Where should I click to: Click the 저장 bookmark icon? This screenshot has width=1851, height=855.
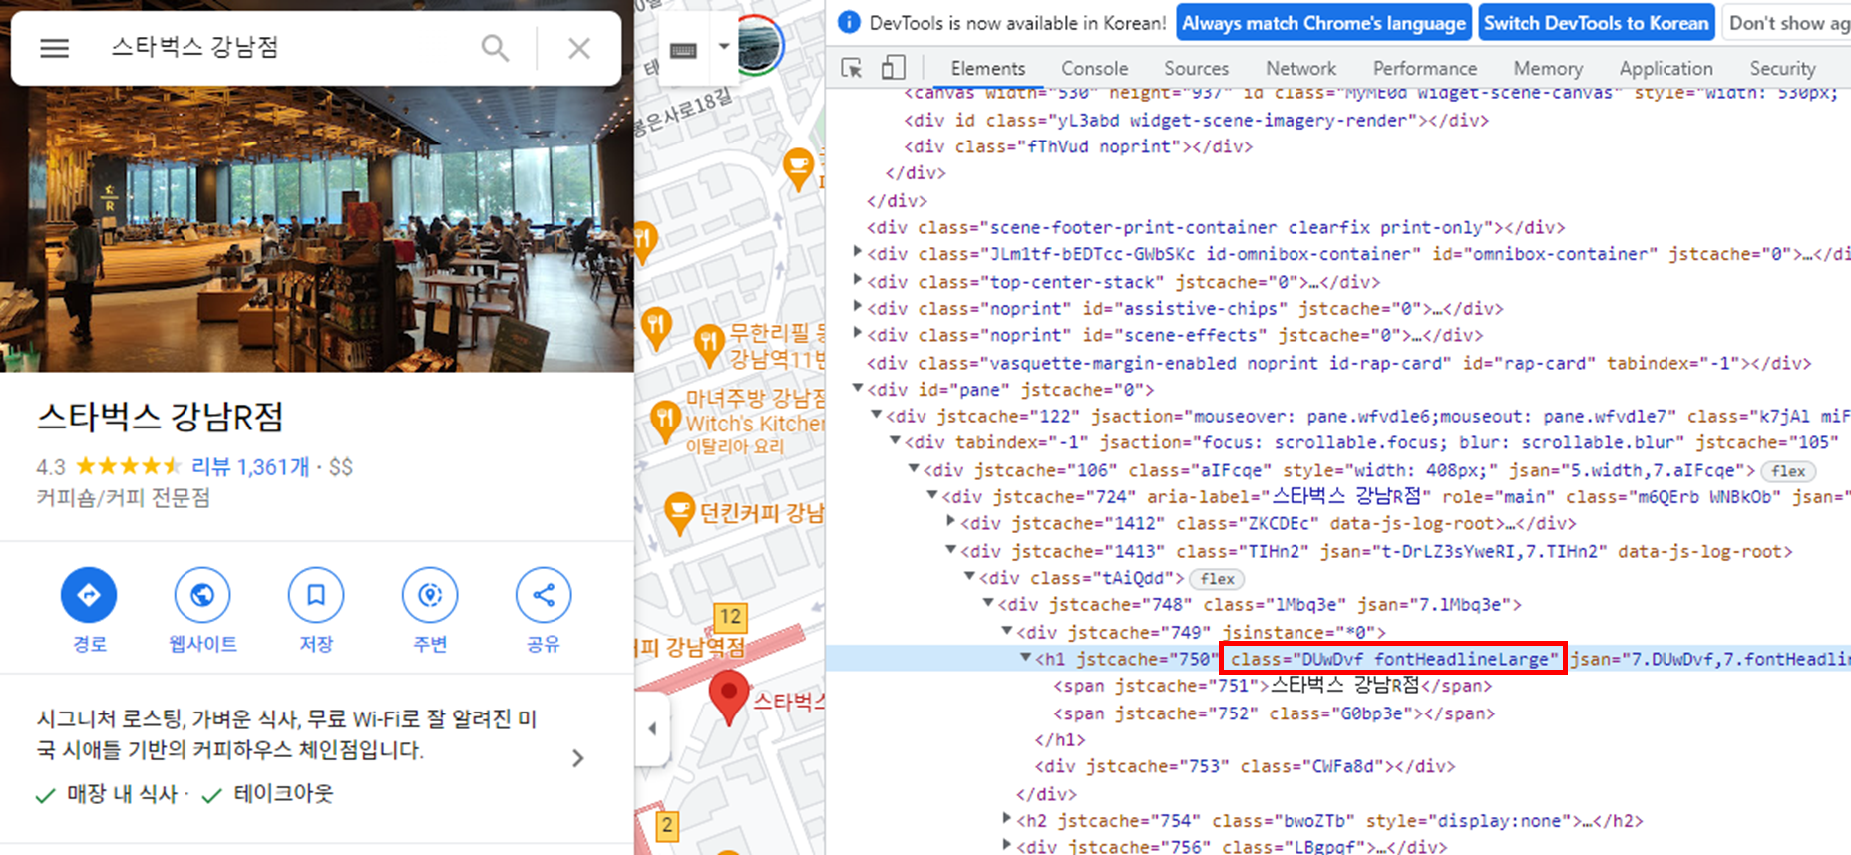click(x=316, y=595)
